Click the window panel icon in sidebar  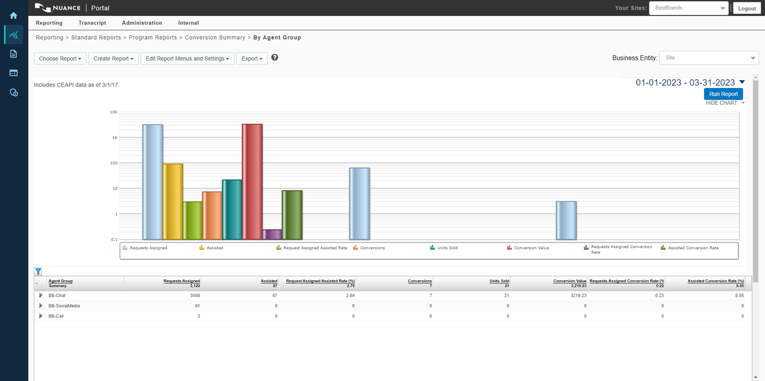click(x=14, y=73)
